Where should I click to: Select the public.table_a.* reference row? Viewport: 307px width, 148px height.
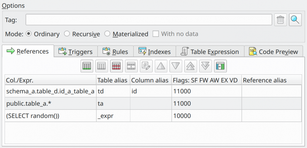coord(153,103)
